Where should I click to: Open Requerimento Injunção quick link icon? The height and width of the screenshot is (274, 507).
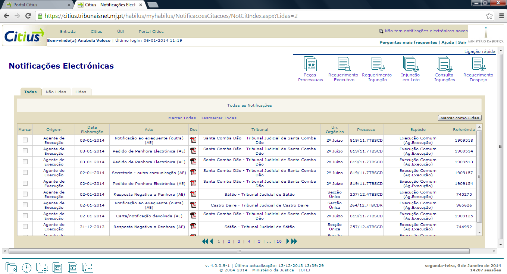coord(378,64)
